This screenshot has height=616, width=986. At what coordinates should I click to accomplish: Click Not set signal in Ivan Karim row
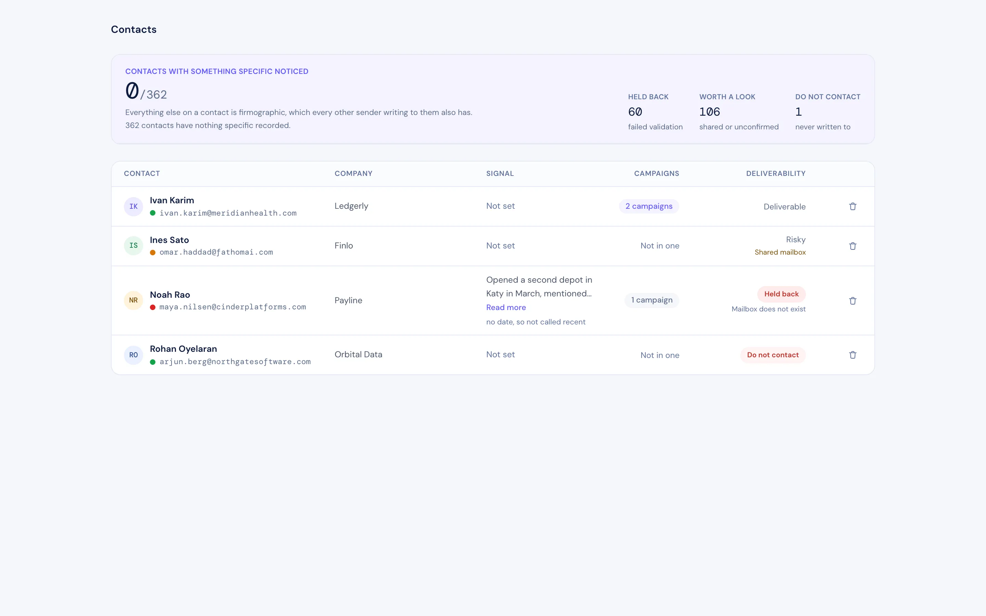tap(500, 206)
